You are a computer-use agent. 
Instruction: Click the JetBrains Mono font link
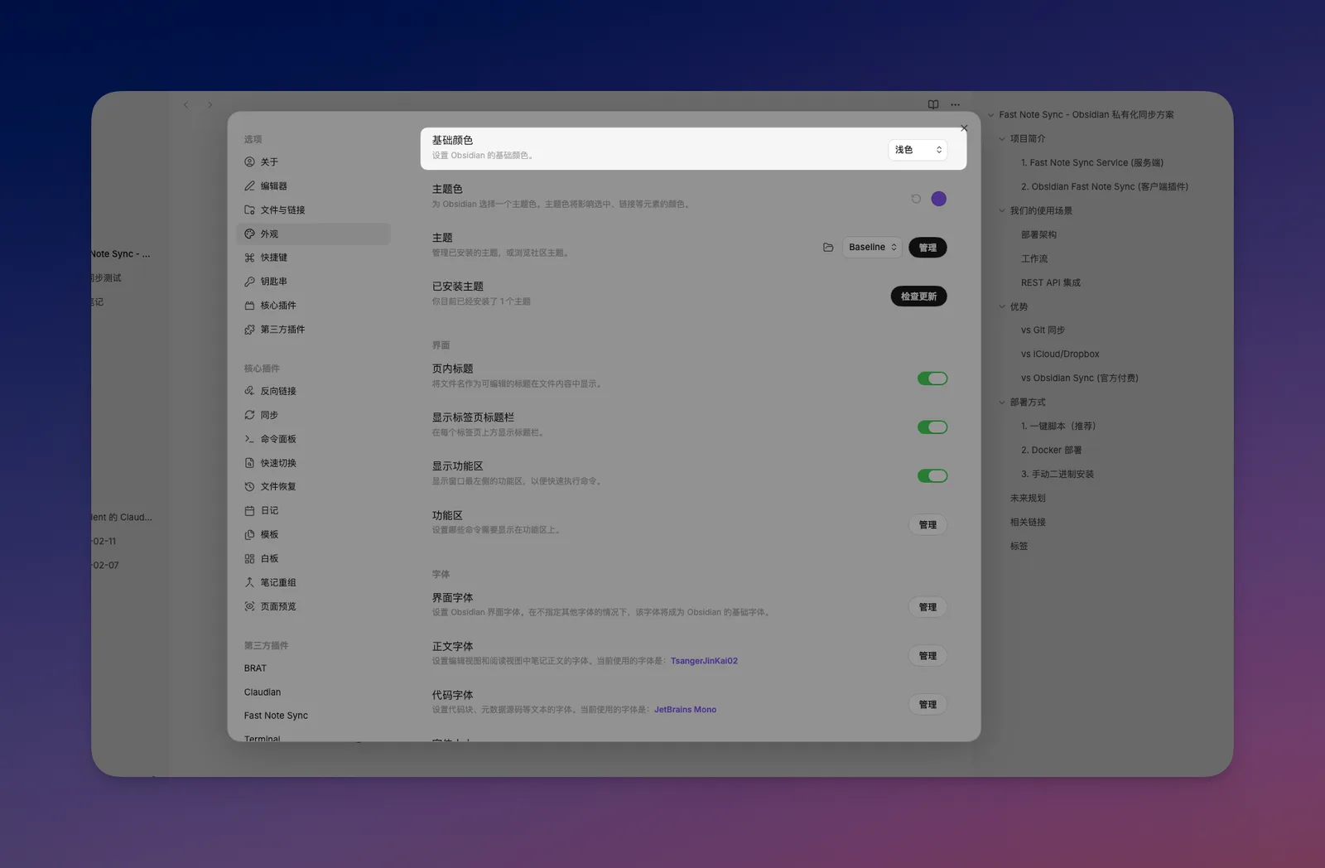point(685,710)
